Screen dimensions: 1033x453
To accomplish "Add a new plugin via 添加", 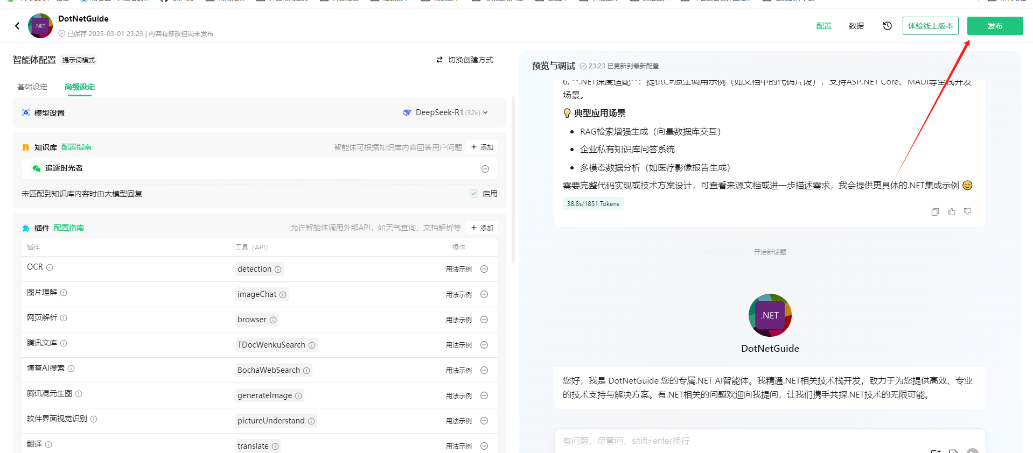I will [x=482, y=228].
